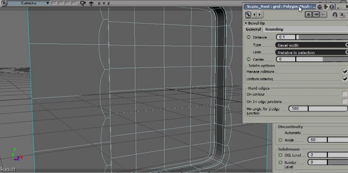Toggle the Uniform mitering checkbox
This screenshot has height=173, width=348.
point(345,79)
